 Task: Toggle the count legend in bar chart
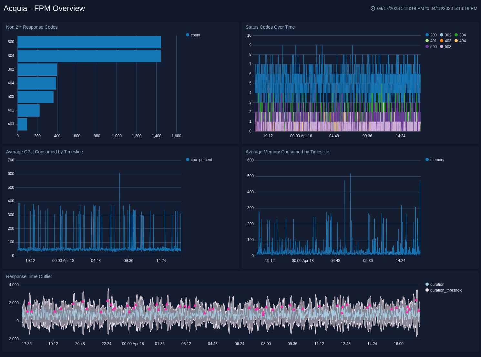[x=193, y=35]
